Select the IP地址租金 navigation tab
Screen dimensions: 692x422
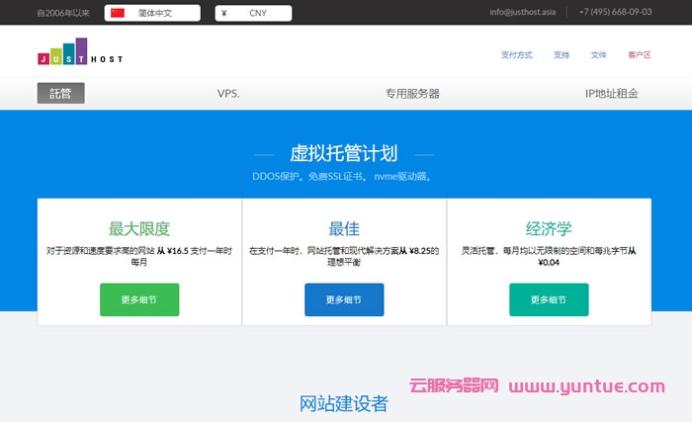611,93
